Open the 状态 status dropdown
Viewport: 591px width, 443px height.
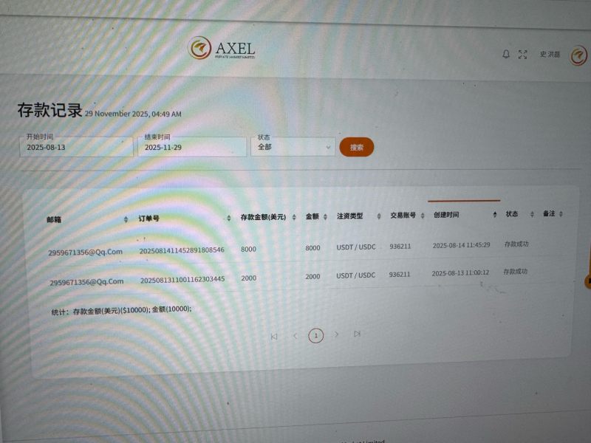pyautogui.click(x=293, y=146)
